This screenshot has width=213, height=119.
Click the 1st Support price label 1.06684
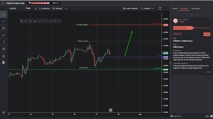click(165, 70)
